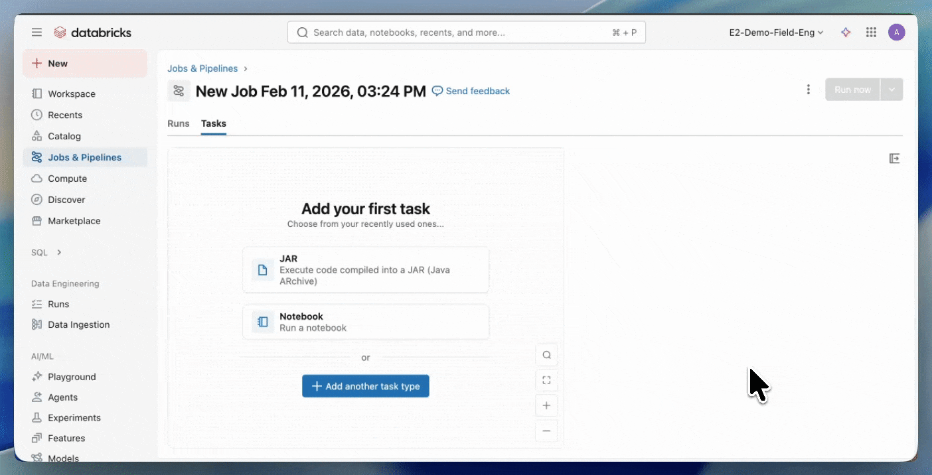This screenshot has height=475, width=932.
Task: Zoom in on the task canvas
Action: 546,405
